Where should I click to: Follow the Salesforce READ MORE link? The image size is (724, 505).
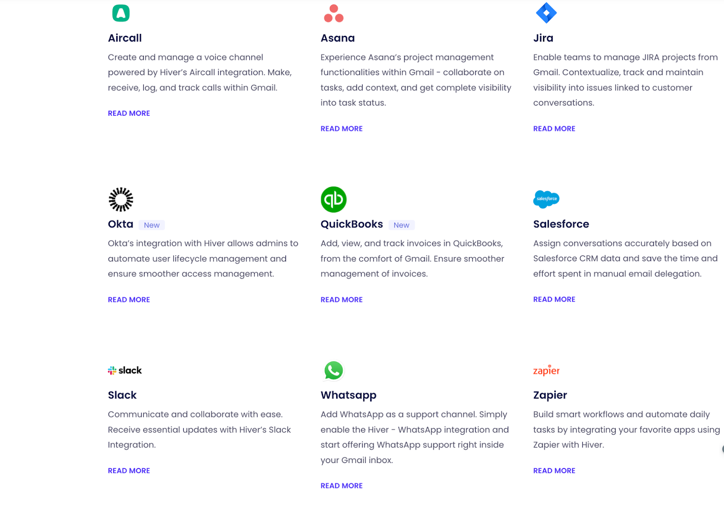point(554,299)
